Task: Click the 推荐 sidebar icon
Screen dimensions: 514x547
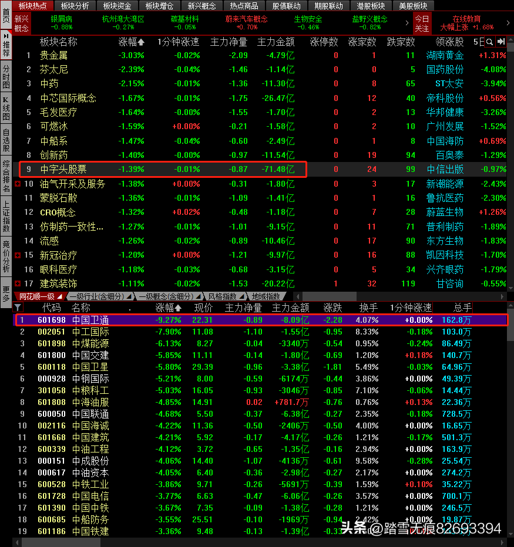Action: (x=6, y=45)
